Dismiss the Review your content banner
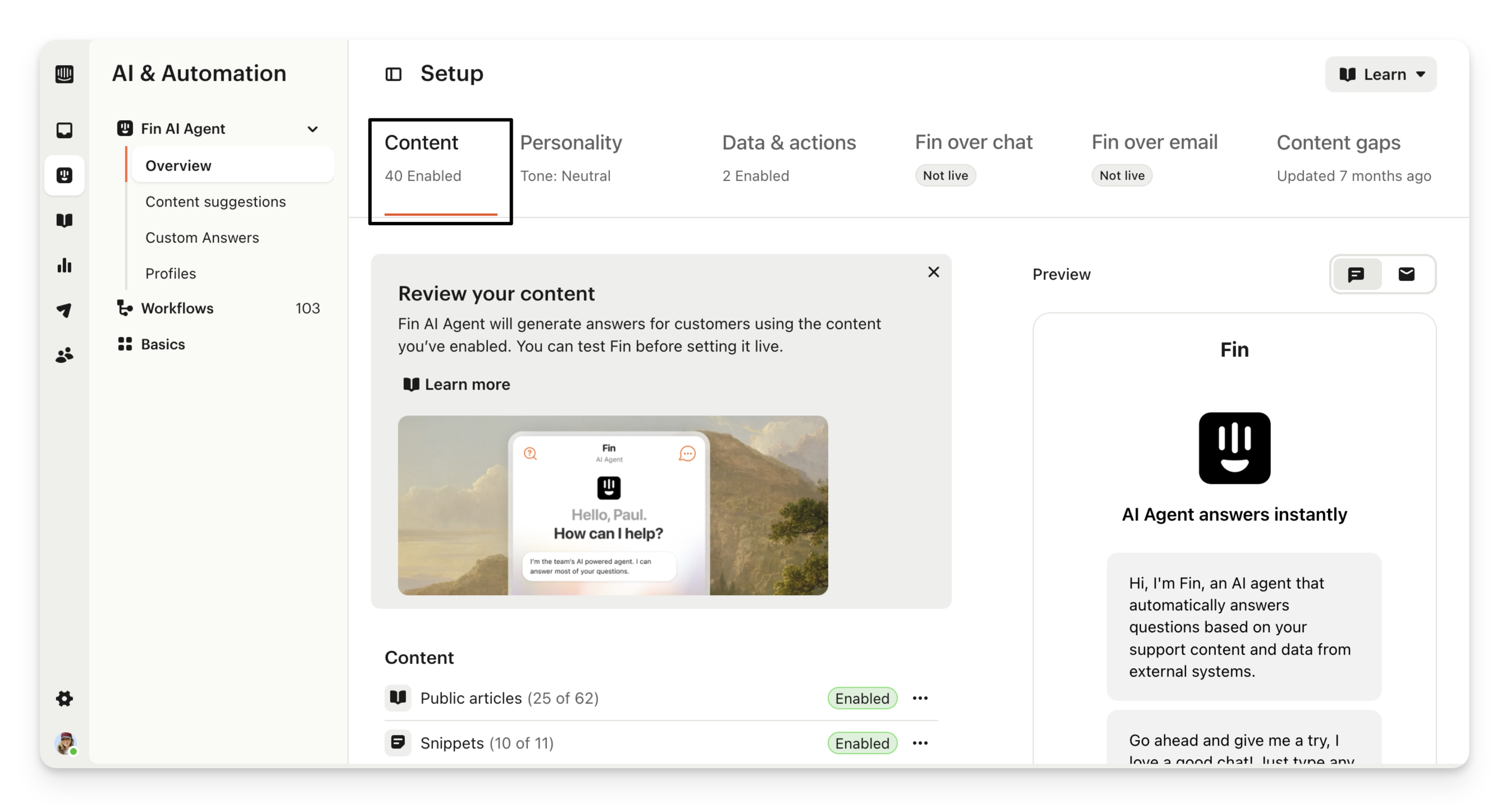The image size is (1509, 808). tap(933, 272)
